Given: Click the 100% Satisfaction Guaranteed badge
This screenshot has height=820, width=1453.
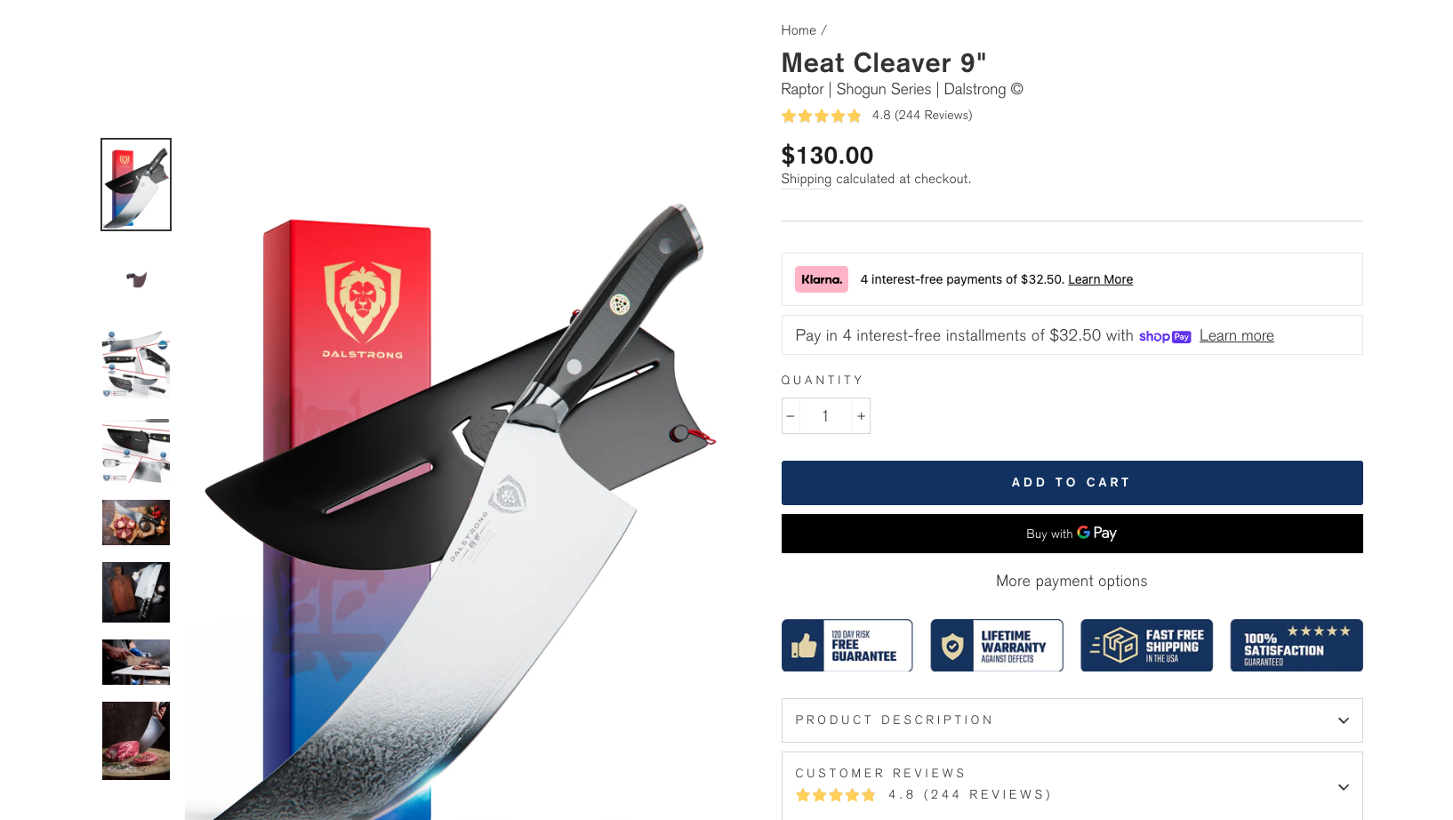Looking at the screenshot, I should 1296,646.
